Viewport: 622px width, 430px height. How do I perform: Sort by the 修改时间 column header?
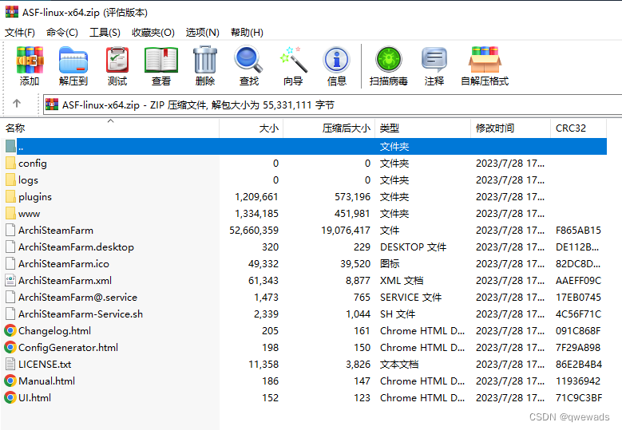510,128
